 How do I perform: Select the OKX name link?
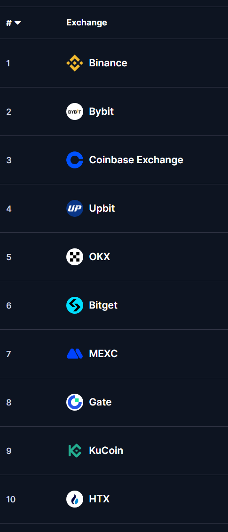click(99, 257)
